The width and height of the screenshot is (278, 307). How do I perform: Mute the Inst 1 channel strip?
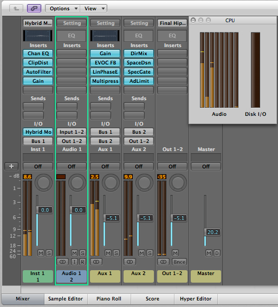(41, 253)
